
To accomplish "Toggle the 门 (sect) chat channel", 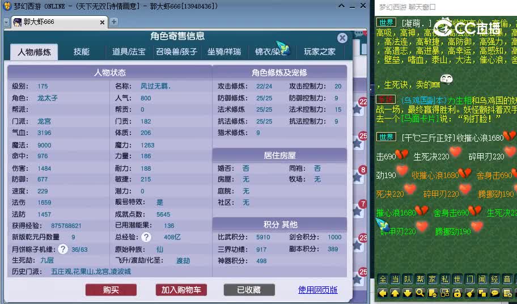I will coord(470,279).
